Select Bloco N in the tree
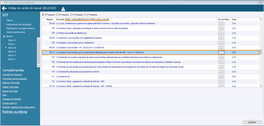The width and height of the screenshot is (264, 126). [12, 52]
